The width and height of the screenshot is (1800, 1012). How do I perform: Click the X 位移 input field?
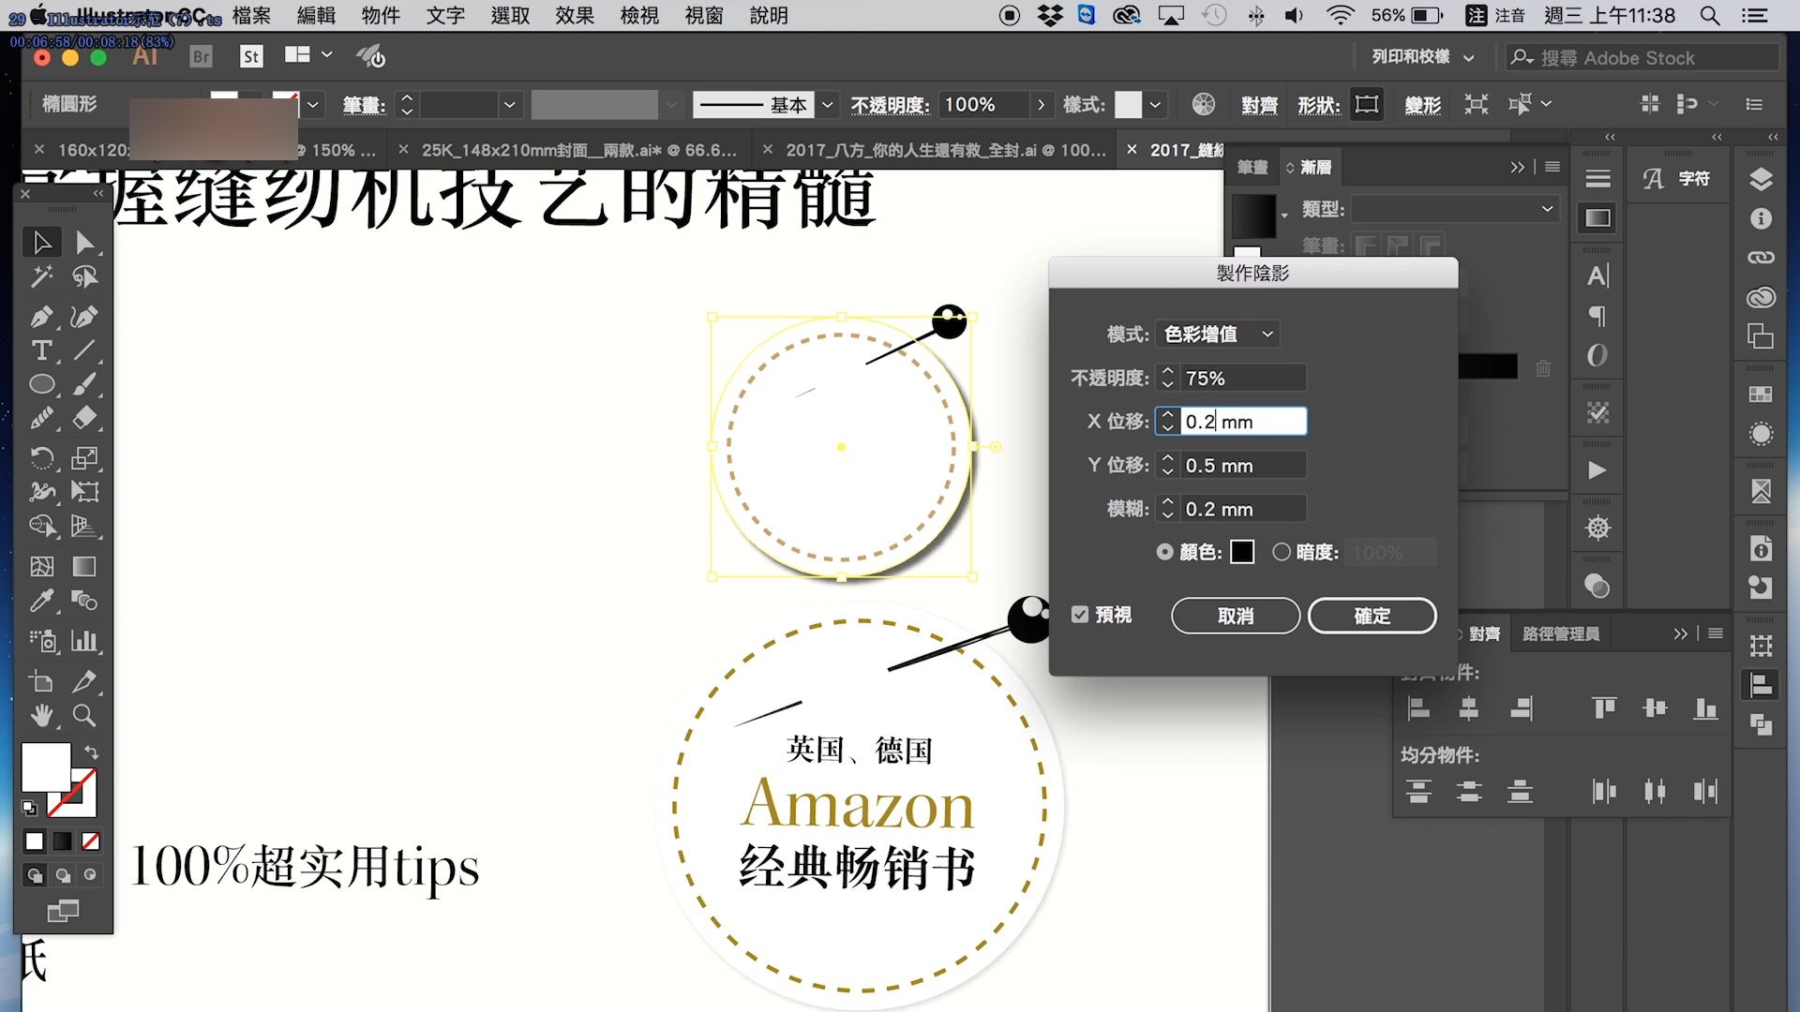point(1242,422)
